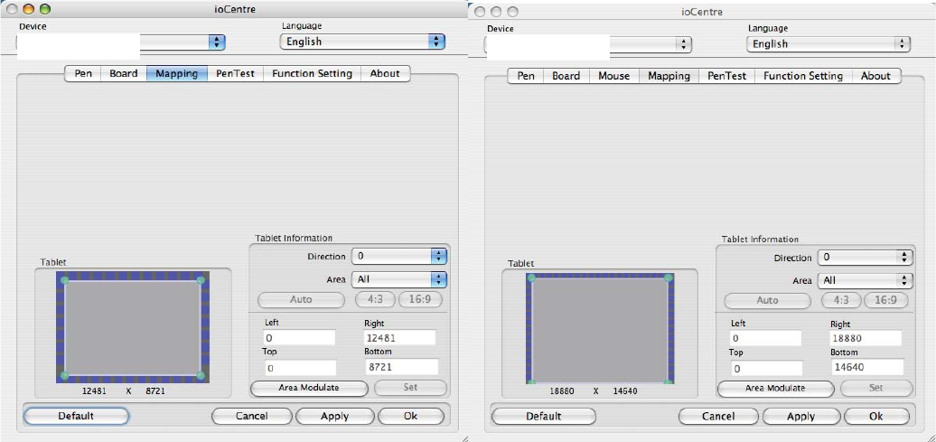Image resolution: width=936 pixels, height=442 pixels.
Task: Click the Auto button in right window
Action: point(768,300)
